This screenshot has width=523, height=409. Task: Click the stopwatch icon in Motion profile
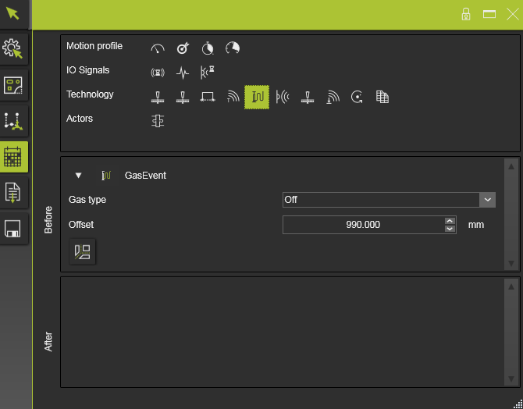coord(208,48)
